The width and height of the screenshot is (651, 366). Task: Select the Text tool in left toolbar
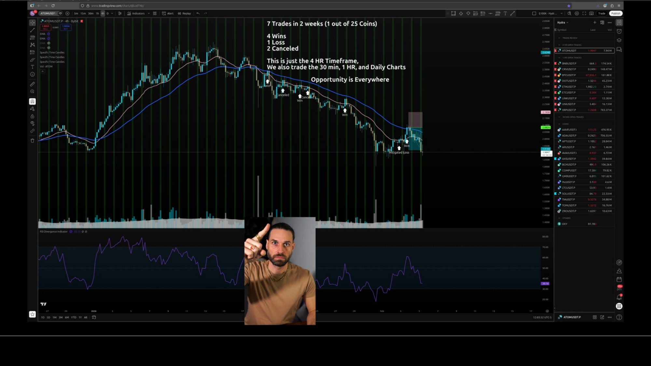click(x=32, y=67)
